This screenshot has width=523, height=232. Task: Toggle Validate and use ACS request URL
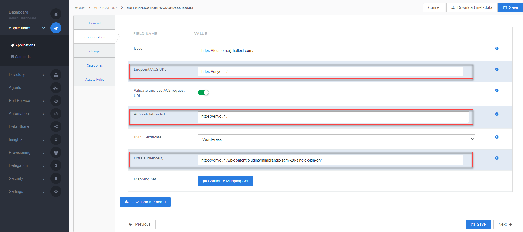tap(203, 93)
